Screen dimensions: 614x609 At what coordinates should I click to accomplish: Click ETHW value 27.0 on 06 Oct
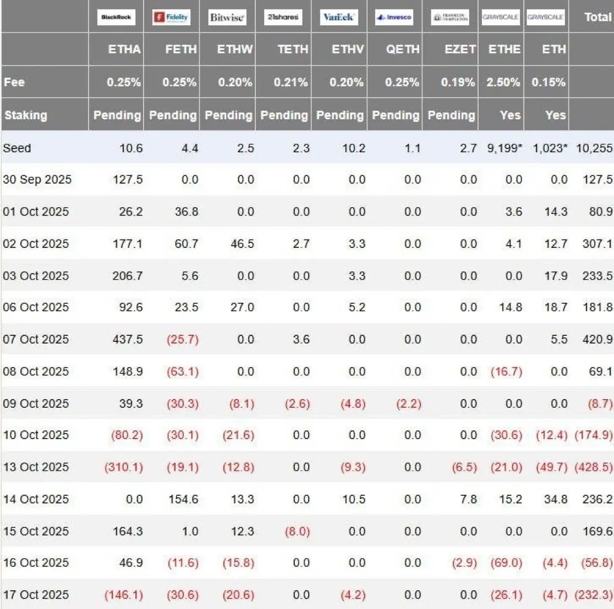click(243, 307)
